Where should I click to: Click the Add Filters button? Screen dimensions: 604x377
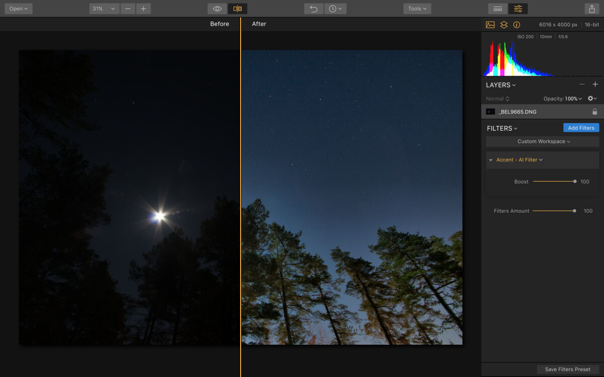[x=581, y=128]
